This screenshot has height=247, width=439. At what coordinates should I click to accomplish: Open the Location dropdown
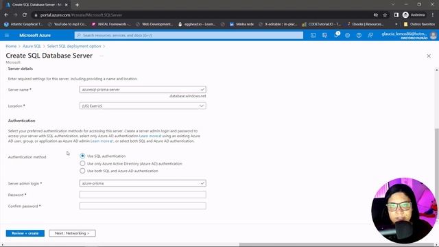point(143,106)
